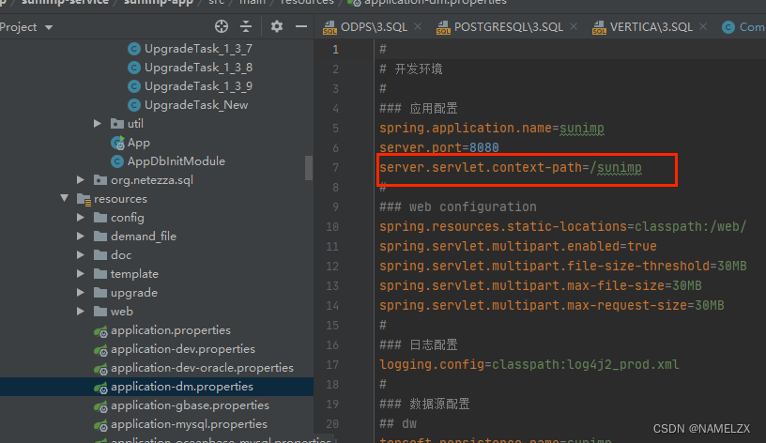Click the UpgradeTask_1_3_7 class icon
The height and width of the screenshot is (443, 766).
pos(134,49)
